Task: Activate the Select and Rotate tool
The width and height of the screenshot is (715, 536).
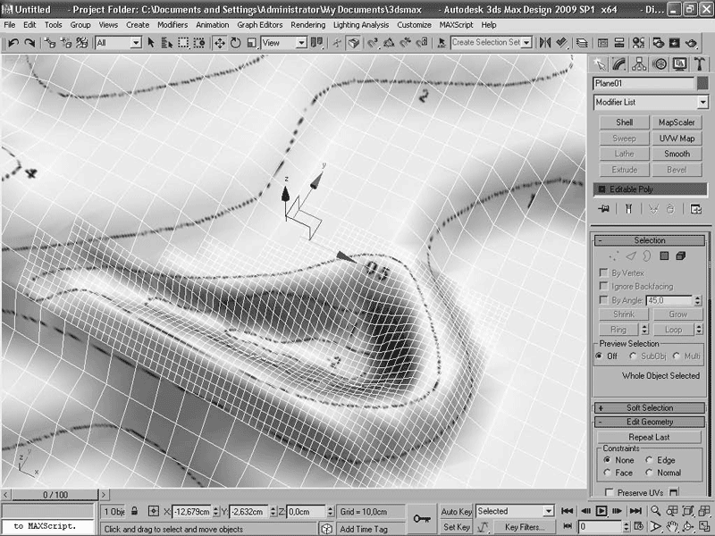Action: coord(235,43)
